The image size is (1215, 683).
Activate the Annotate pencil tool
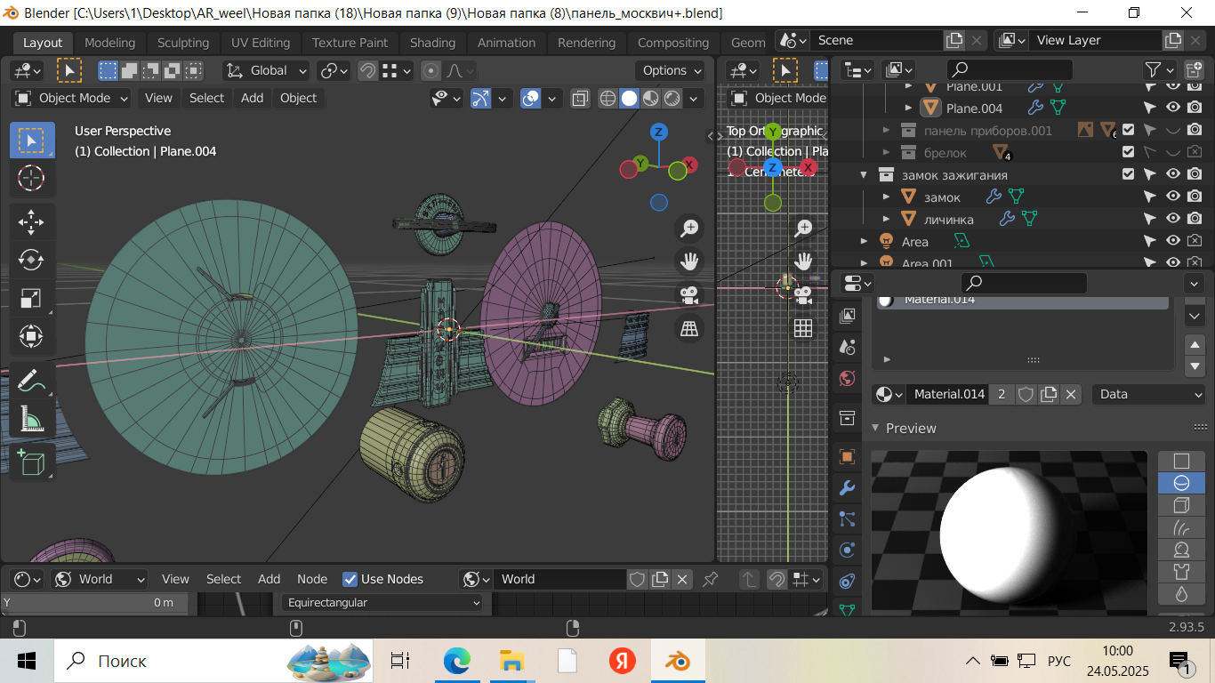[x=31, y=380]
